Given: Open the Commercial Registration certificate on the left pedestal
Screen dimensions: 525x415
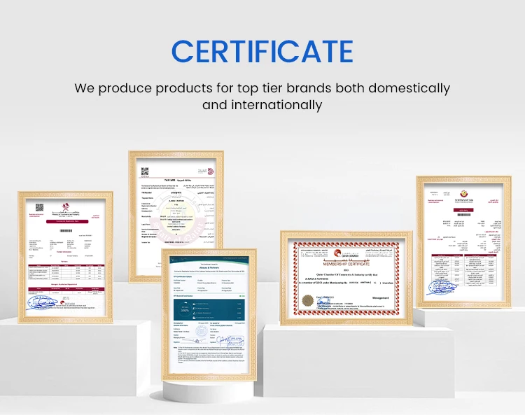Looking at the screenshot, I should (x=66, y=257).
